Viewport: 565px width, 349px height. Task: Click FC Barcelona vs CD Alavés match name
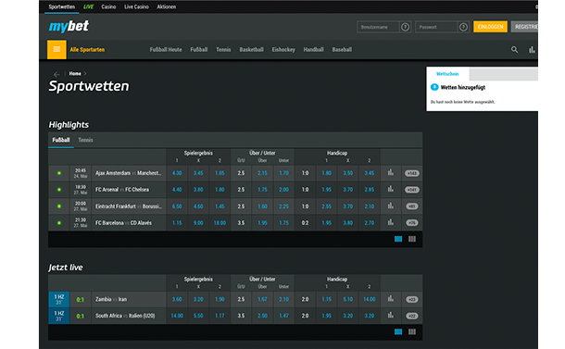point(123,223)
